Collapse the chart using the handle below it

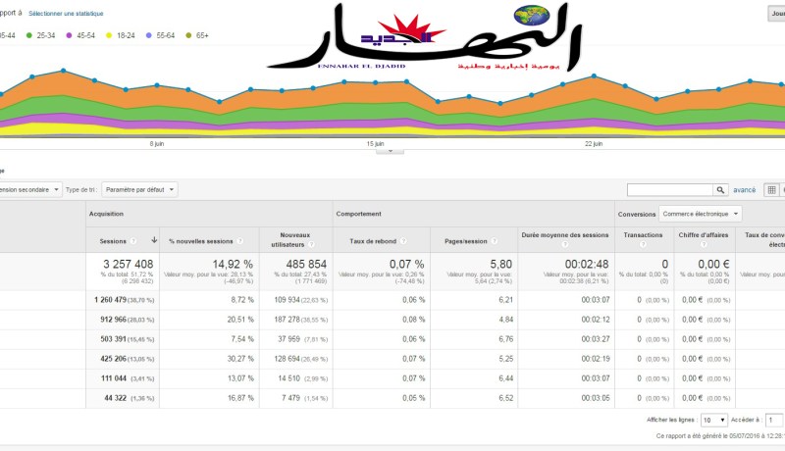[390, 151]
